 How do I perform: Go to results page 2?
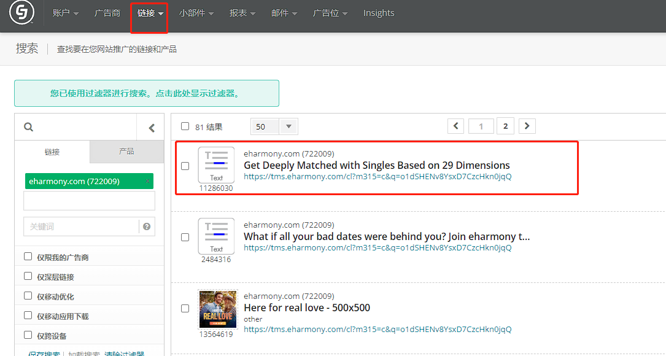pyautogui.click(x=505, y=126)
